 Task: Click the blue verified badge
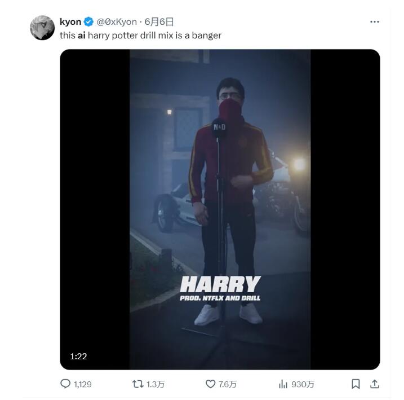[88, 21]
